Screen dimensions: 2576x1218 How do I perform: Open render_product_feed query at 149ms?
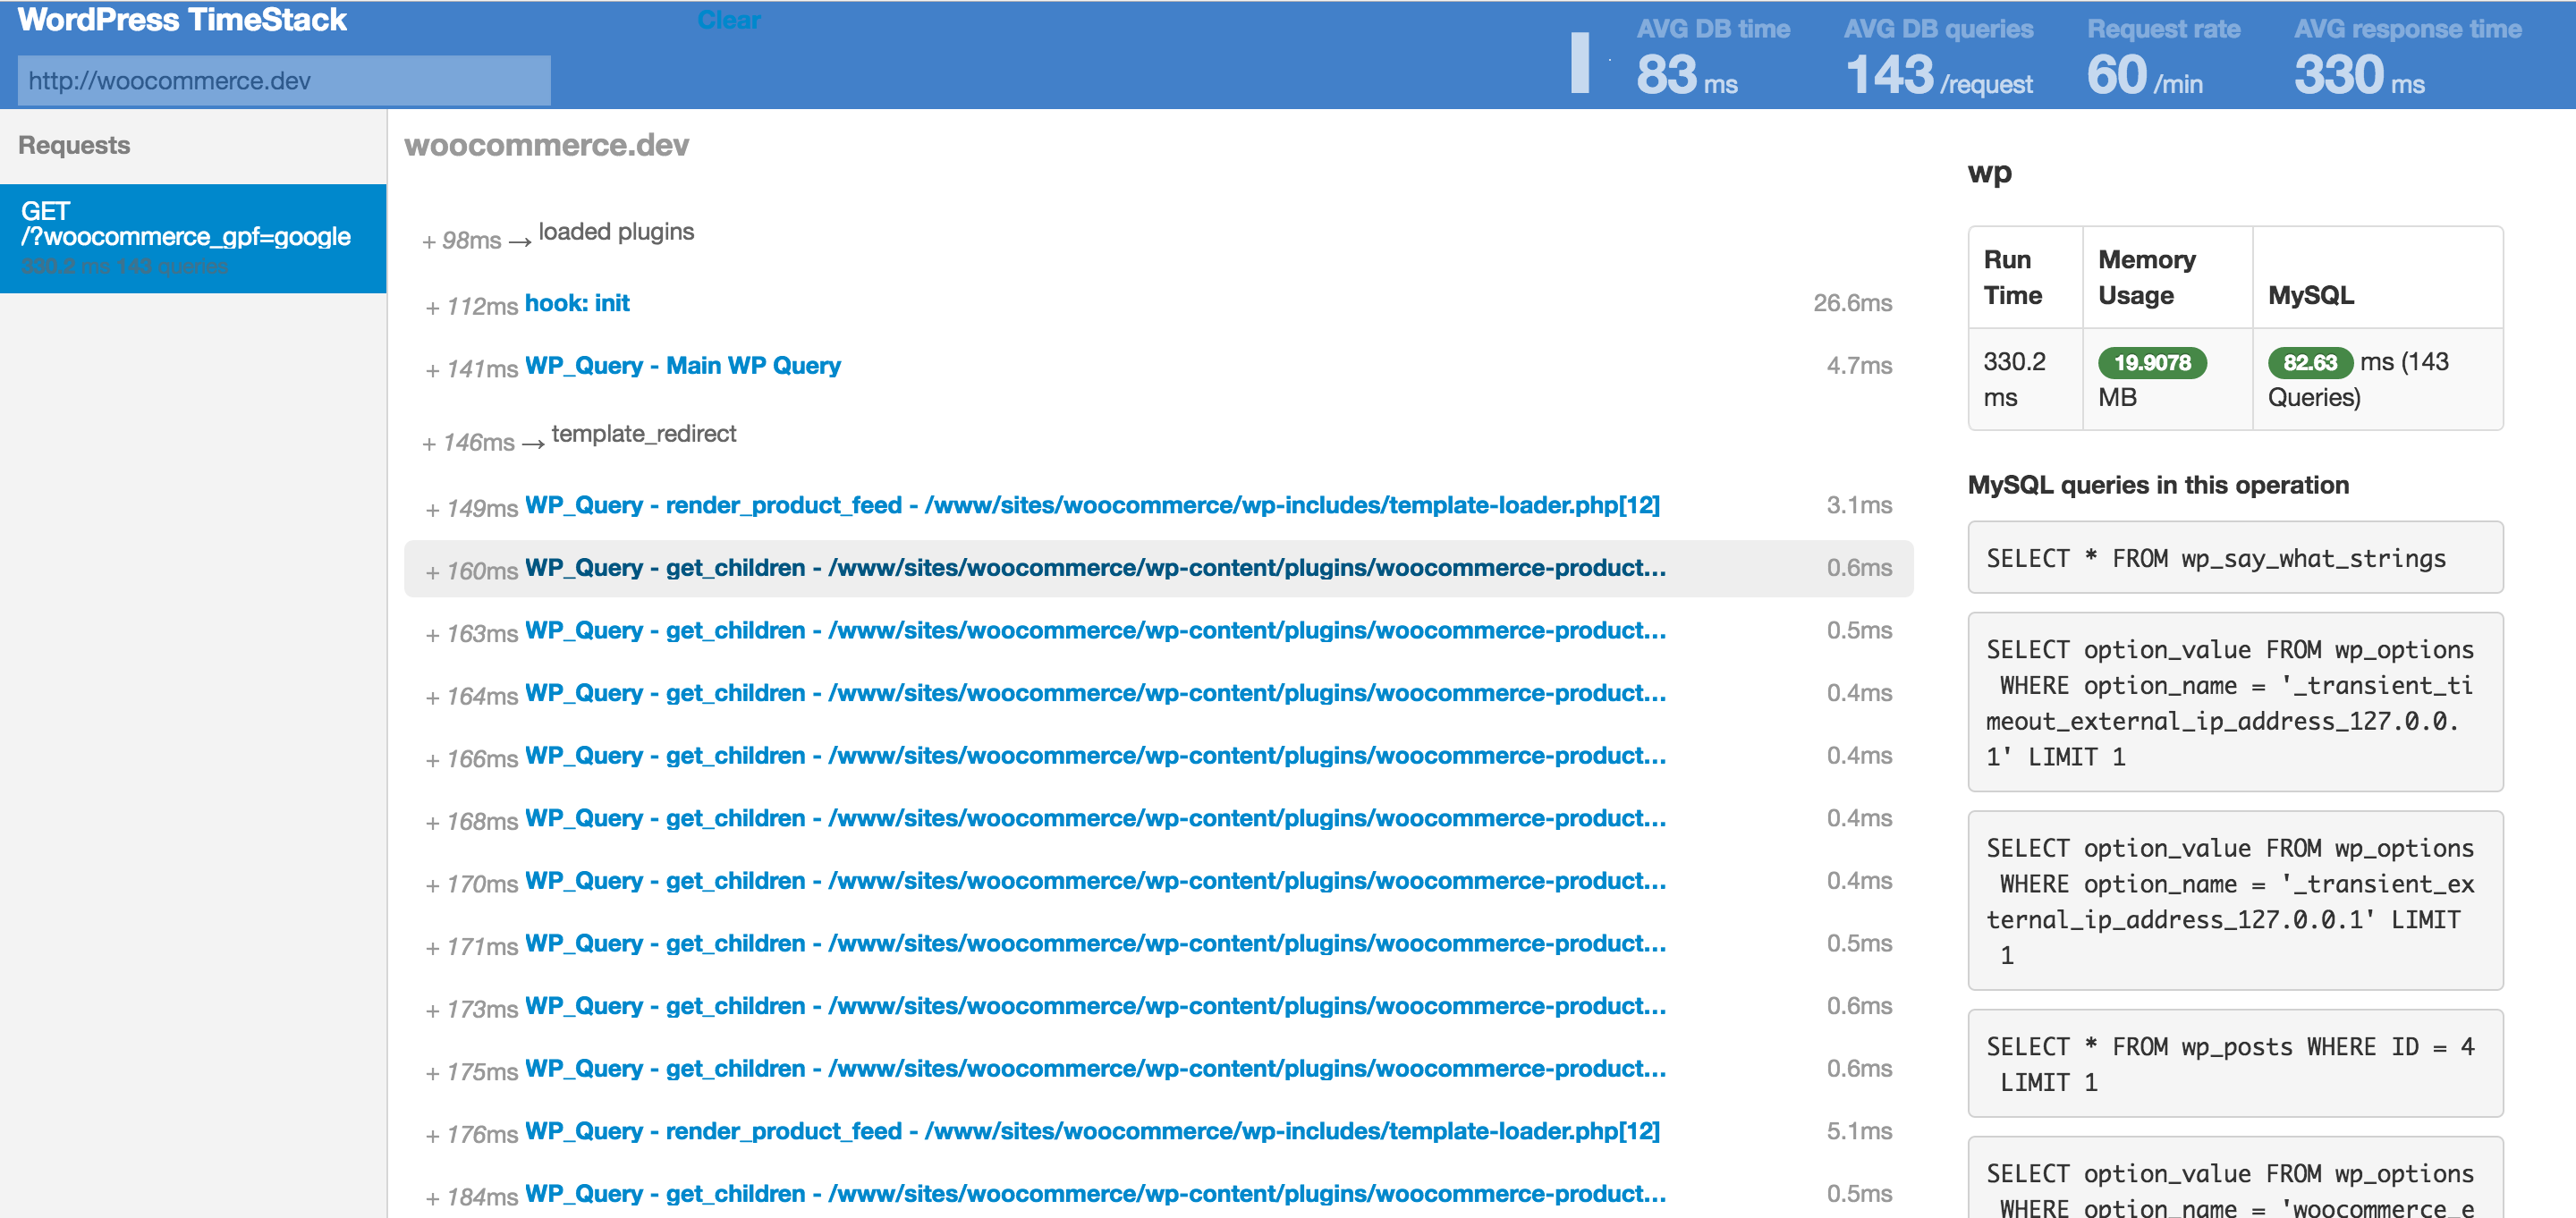point(1092,505)
